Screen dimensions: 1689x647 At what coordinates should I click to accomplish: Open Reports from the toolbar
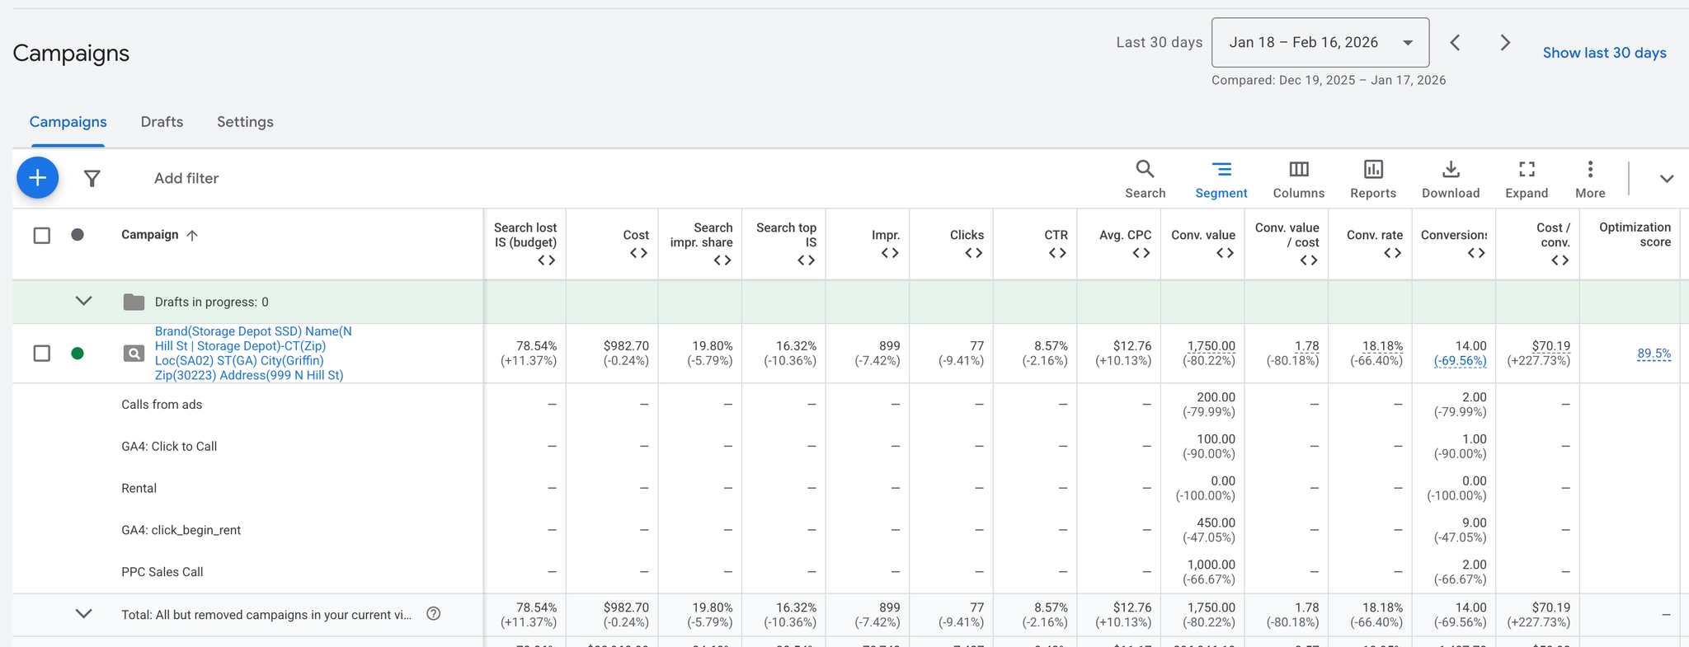click(1372, 179)
